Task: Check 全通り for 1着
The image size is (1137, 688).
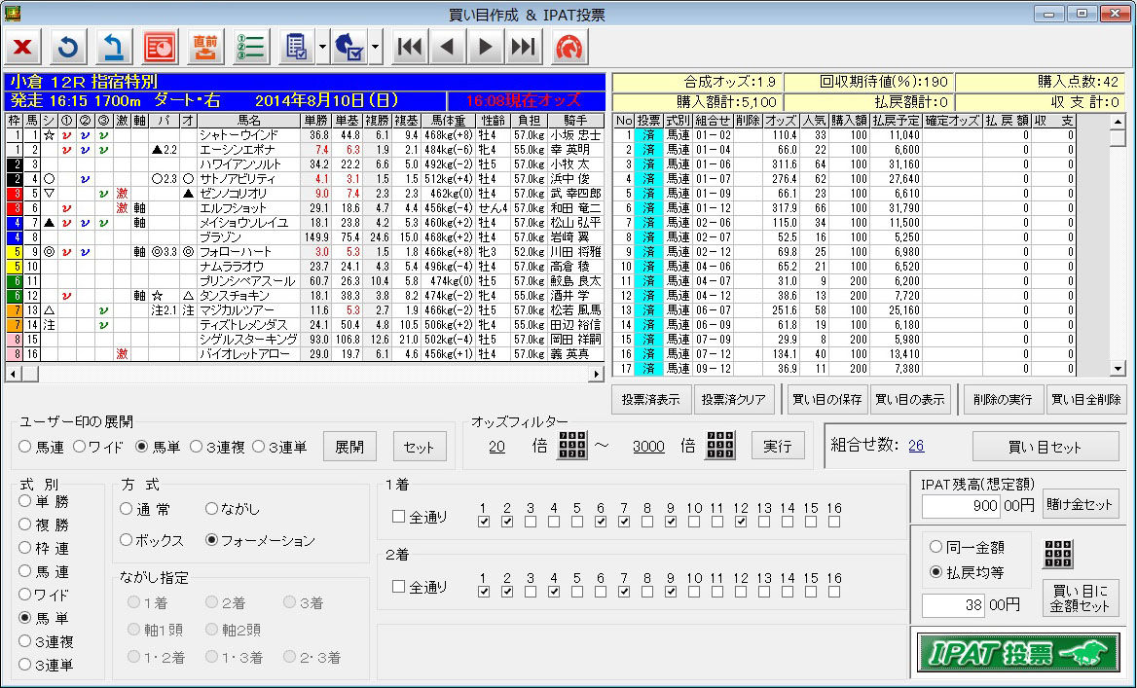Action: (x=398, y=516)
